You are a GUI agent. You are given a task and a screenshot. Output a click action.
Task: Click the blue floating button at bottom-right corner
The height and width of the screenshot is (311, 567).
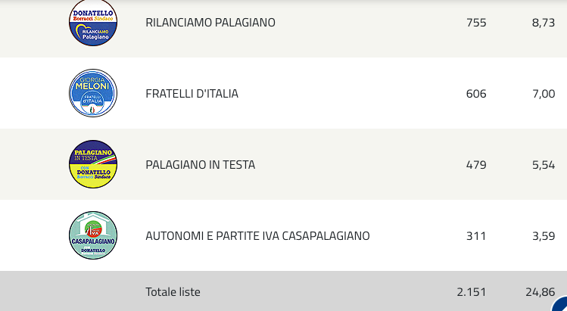(x=560, y=304)
